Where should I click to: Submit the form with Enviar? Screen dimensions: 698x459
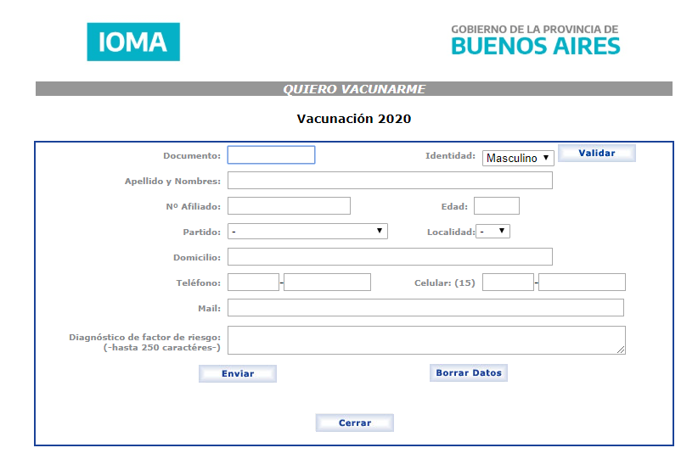[238, 373]
